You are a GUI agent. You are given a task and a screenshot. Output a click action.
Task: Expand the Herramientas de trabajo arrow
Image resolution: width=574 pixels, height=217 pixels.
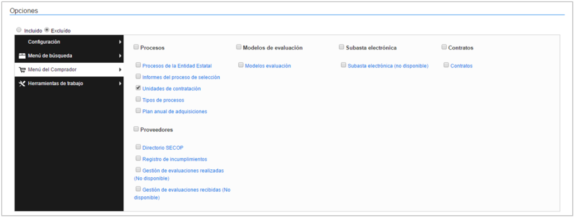coord(120,84)
